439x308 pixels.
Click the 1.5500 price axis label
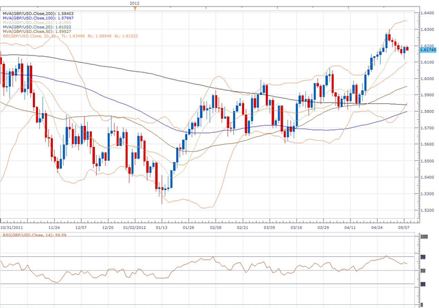click(427, 161)
